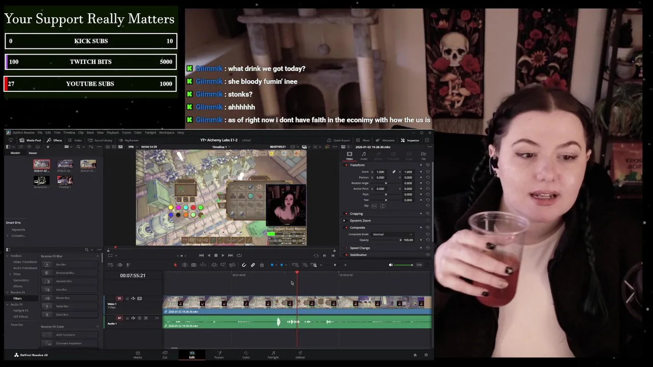Open Project Settings gear icon
653x367 pixels.
coord(426,355)
